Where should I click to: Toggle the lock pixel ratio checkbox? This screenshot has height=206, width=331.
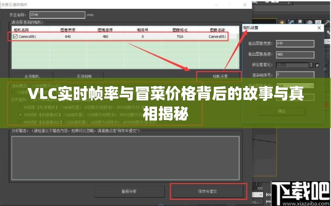click(317, 65)
